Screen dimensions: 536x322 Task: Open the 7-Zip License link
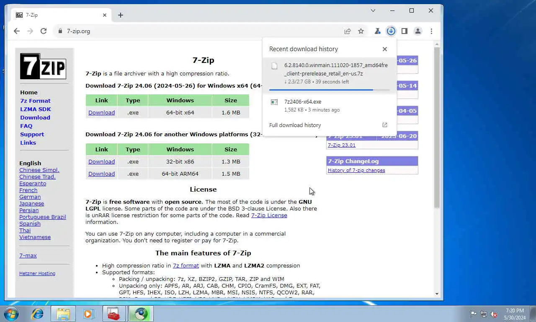[x=269, y=215]
